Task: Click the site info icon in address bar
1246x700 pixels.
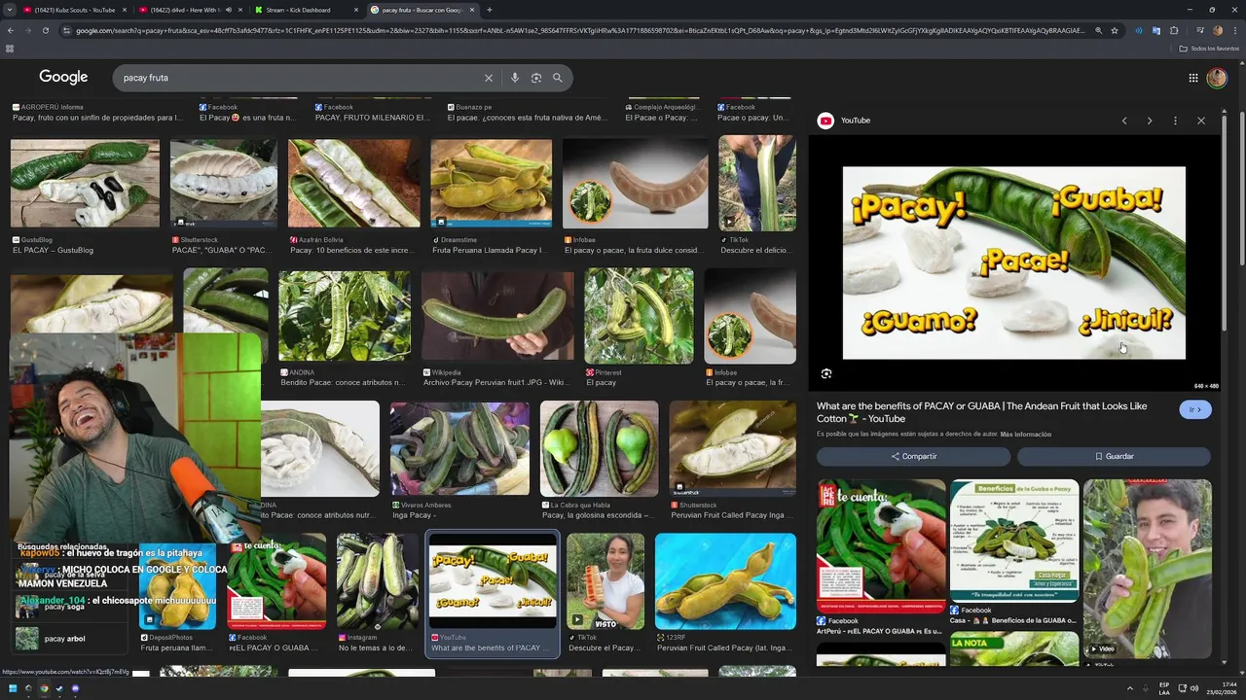Action: [66, 30]
